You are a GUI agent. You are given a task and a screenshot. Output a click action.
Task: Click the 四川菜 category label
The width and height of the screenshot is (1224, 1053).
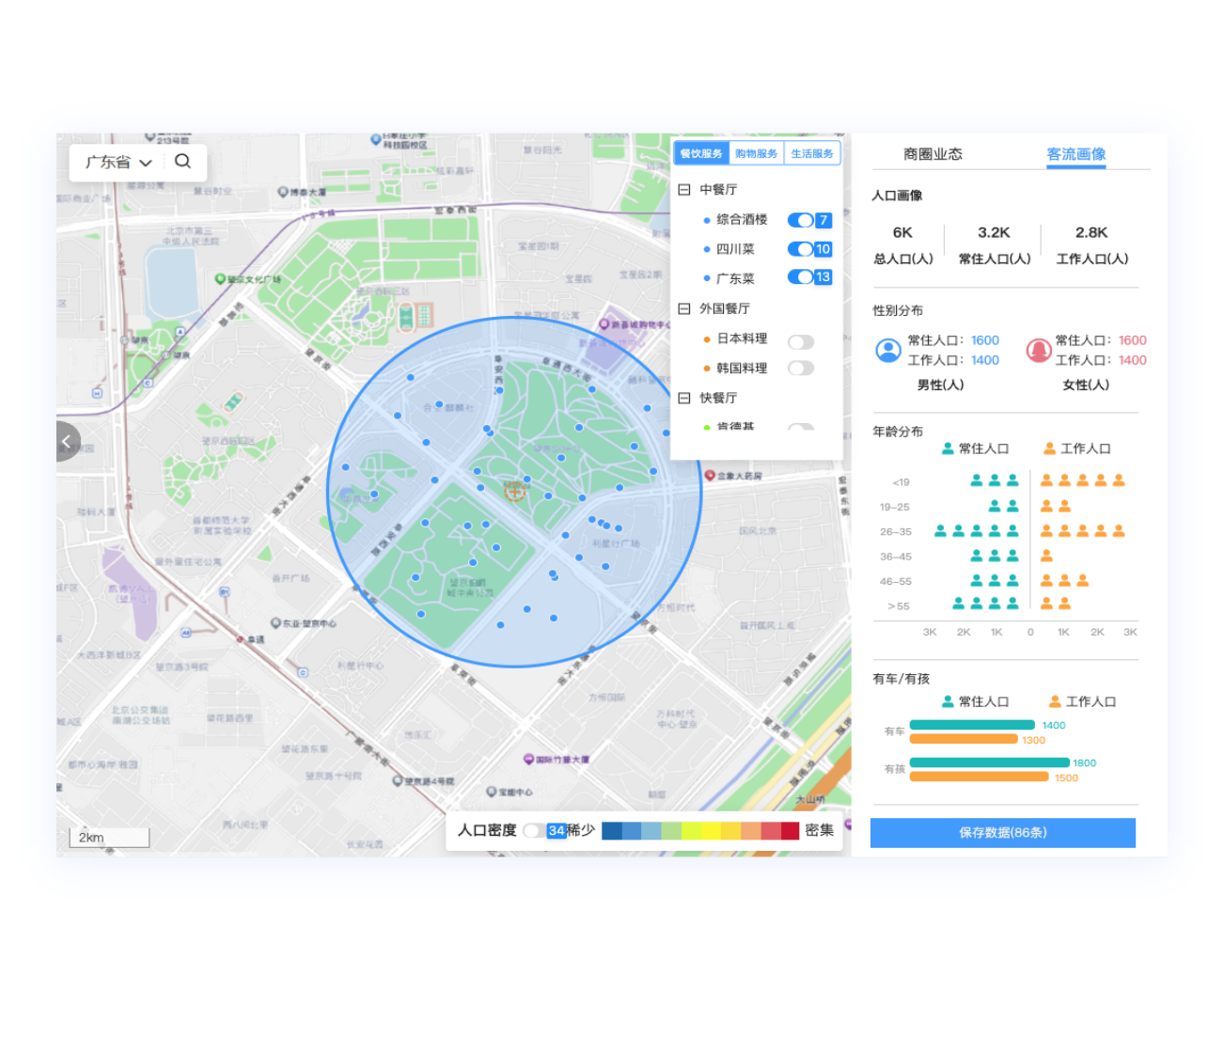[x=735, y=249]
